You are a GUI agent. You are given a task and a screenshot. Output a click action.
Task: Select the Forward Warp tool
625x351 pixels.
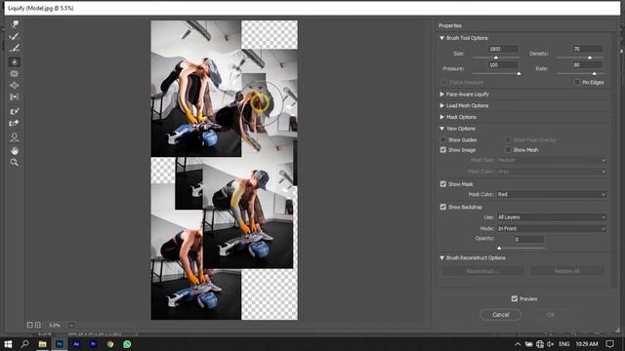(15, 24)
